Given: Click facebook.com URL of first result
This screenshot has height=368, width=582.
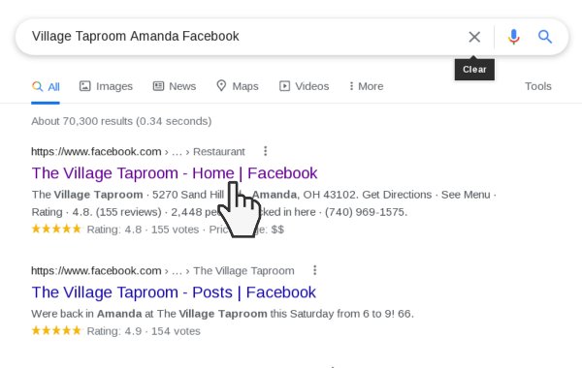Looking at the screenshot, I should coord(96,152).
